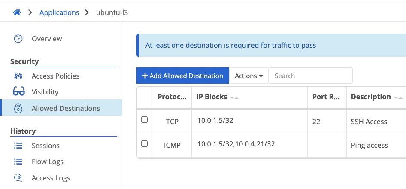
Task: Click the Flow Logs list icon
Action: point(18,162)
